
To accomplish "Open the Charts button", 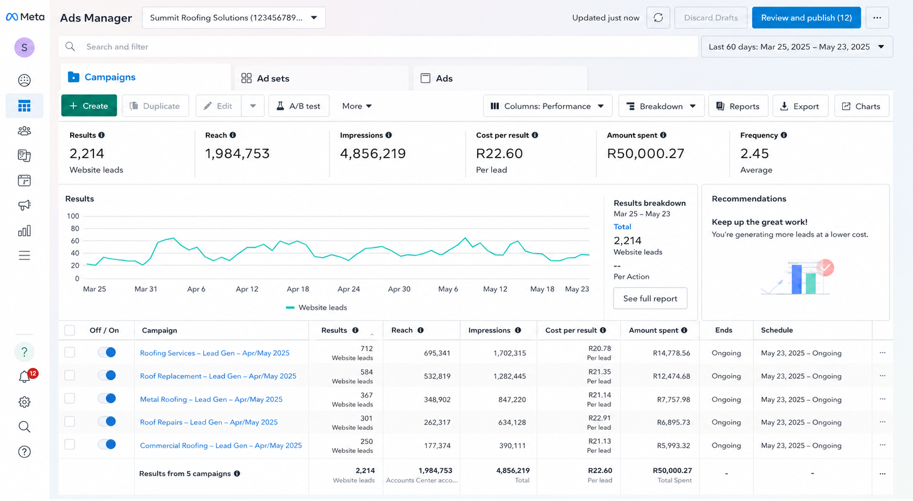I will pyautogui.click(x=862, y=106).
